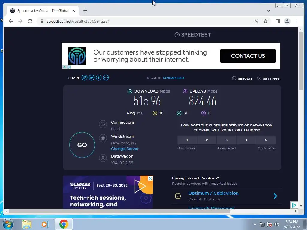Image resolution: width=307 pixels, height=230 pixels.
Task: Expand the Chrome tab search dropdown
Action: coord(268,11)
